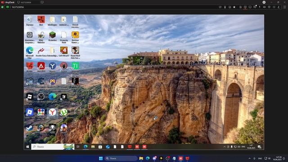Click the remote Windows 10 Start button
288x162 pixels.
click(27, 147)
